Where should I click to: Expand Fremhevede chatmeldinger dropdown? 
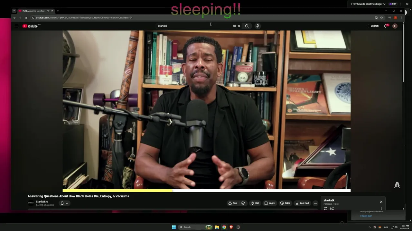point(368,4)
